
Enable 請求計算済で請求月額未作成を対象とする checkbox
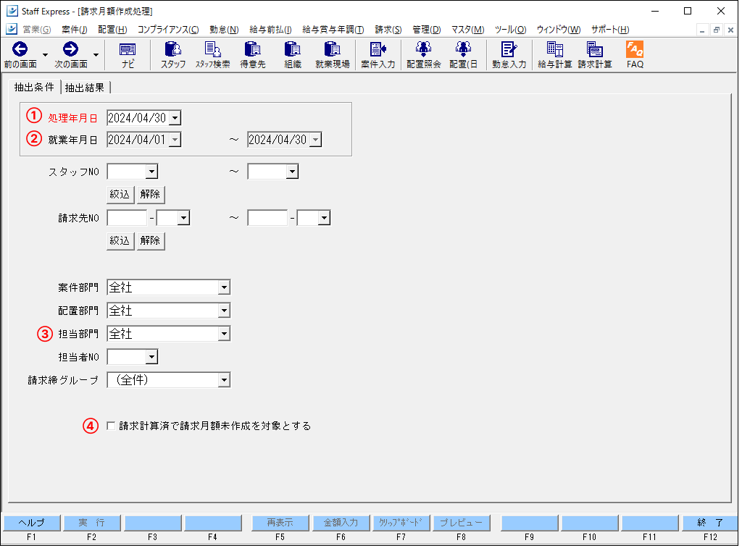[x=111, y=426]
